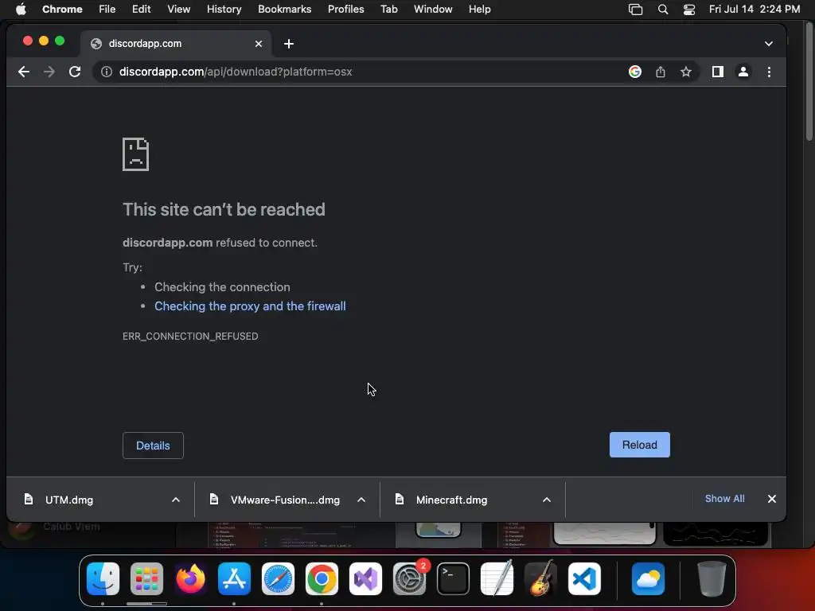
Task: Expand options for Minecraft.dmg download
Action: click(547, 500)
